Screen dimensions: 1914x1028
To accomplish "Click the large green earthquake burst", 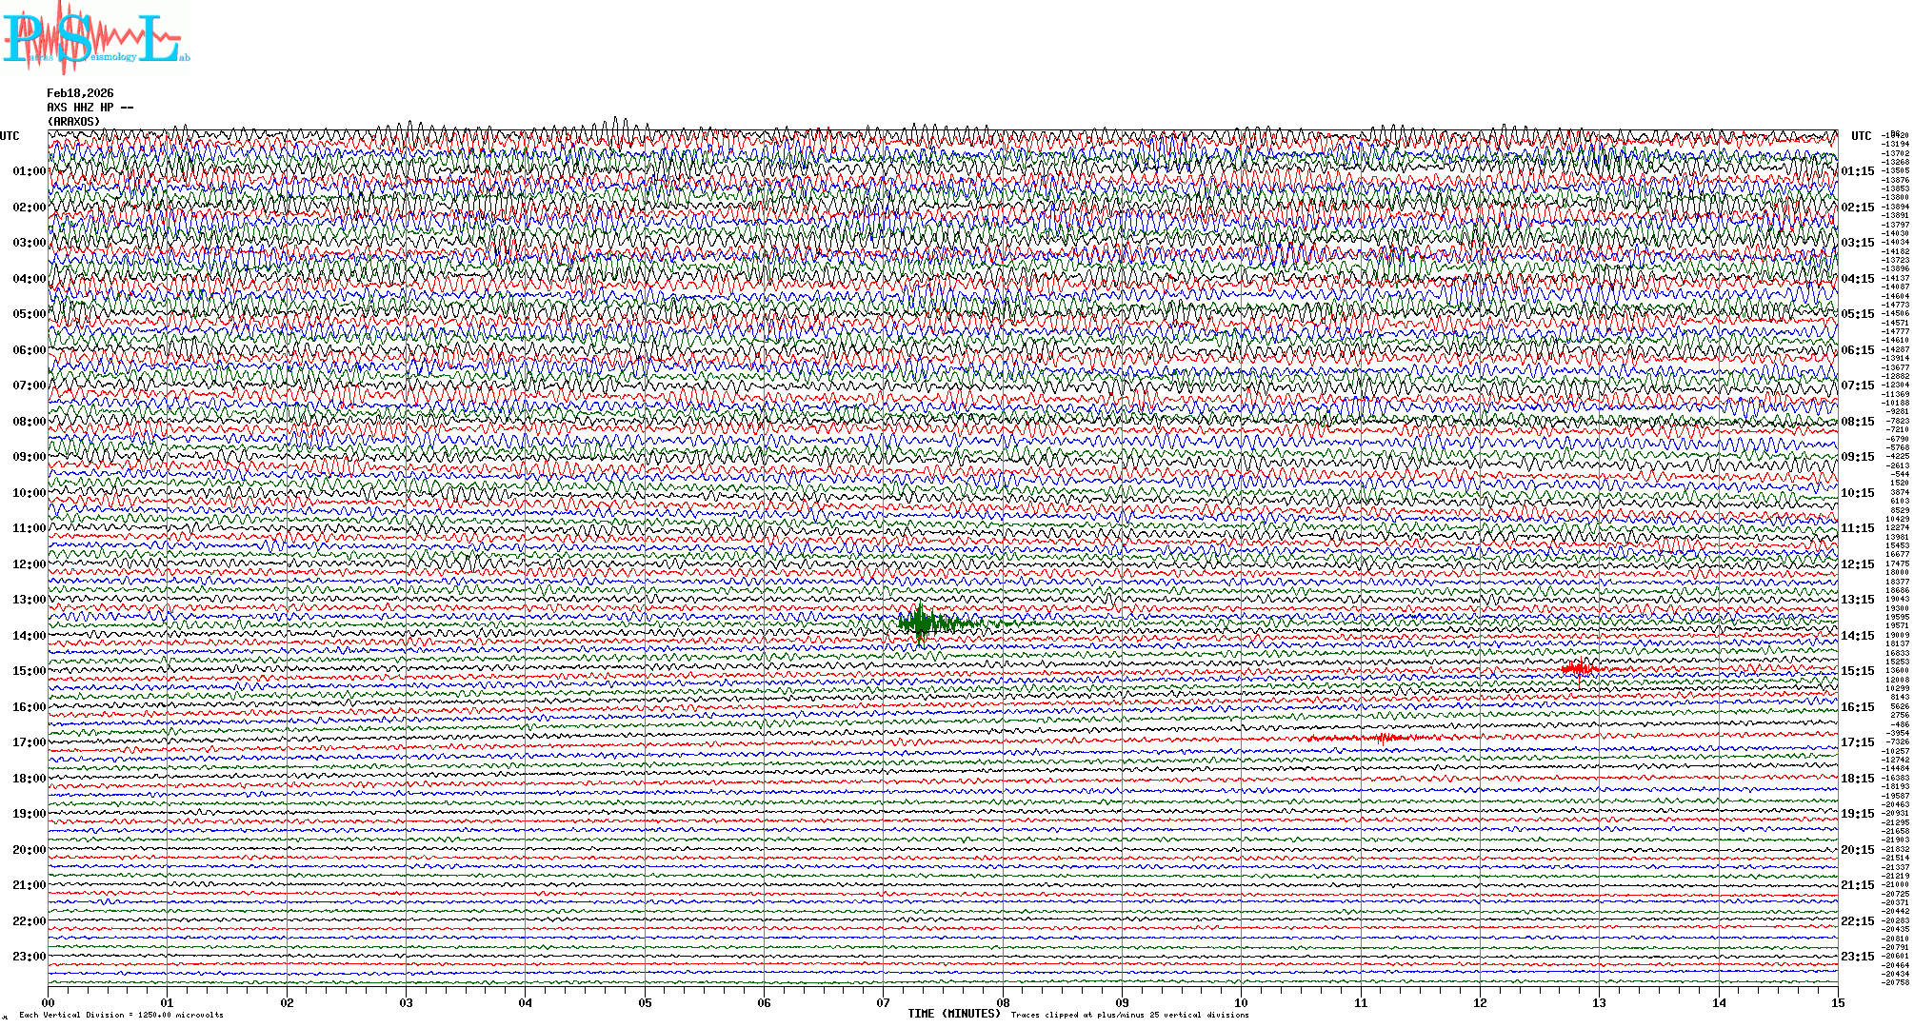I will 922,623.
